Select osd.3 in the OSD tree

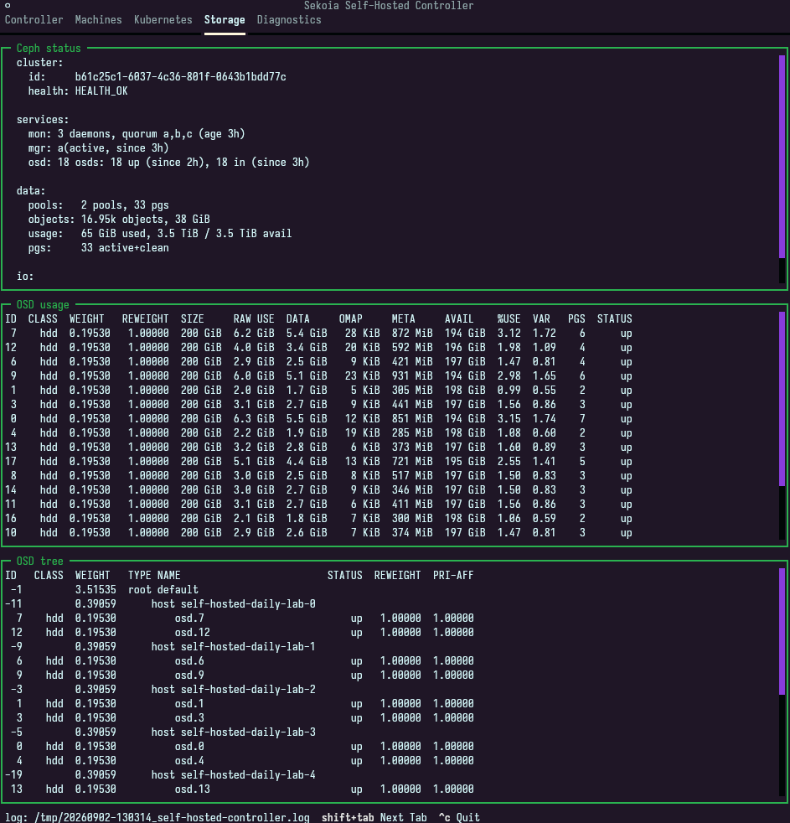pos(189,718)
